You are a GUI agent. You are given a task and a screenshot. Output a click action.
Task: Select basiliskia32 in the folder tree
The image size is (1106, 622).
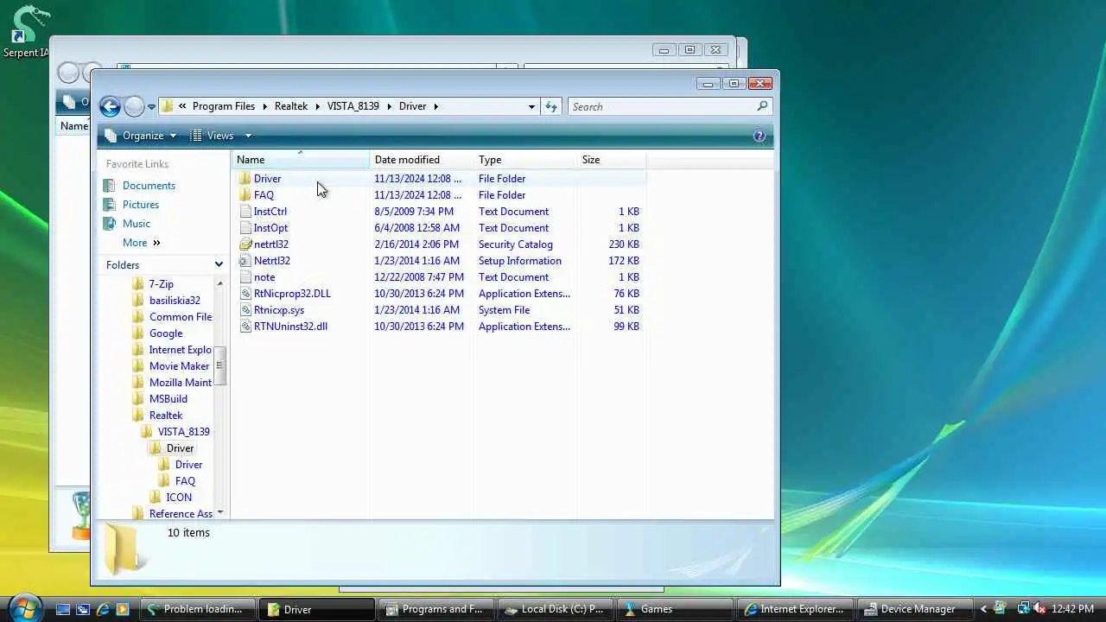pos(175,301)
